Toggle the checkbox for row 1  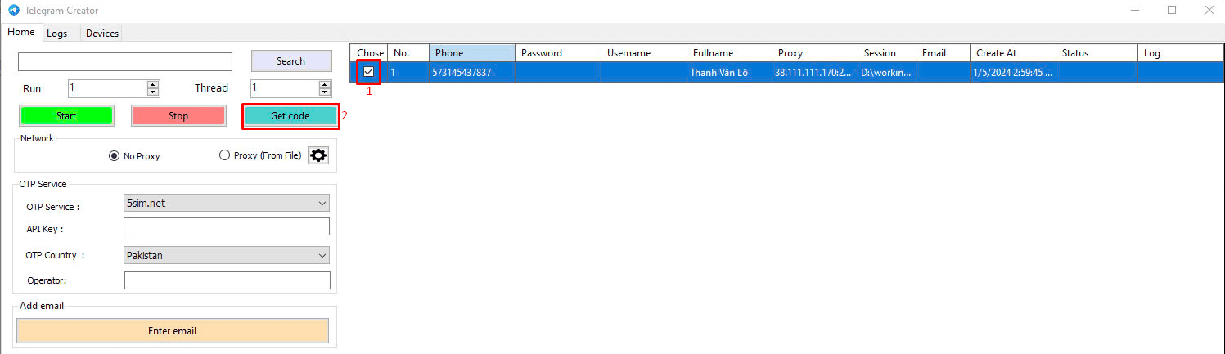(369, 72)
